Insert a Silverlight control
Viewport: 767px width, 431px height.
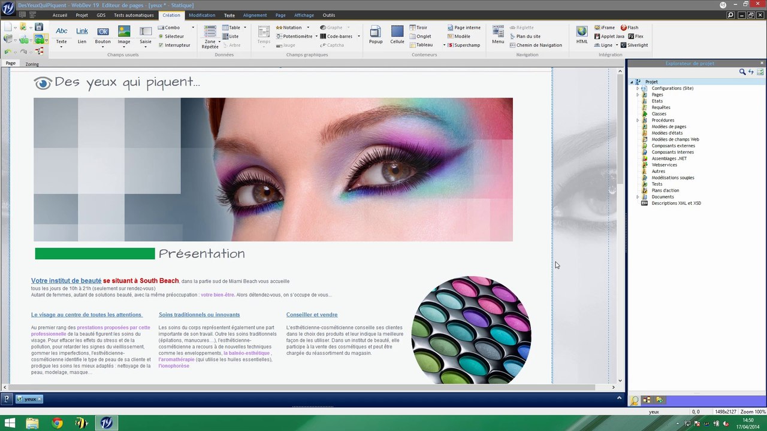tap(634, 45)
